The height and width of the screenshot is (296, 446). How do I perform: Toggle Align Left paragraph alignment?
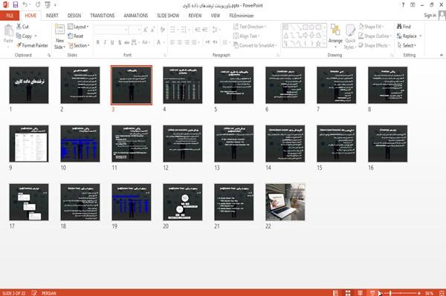click(x=172, y=42)
